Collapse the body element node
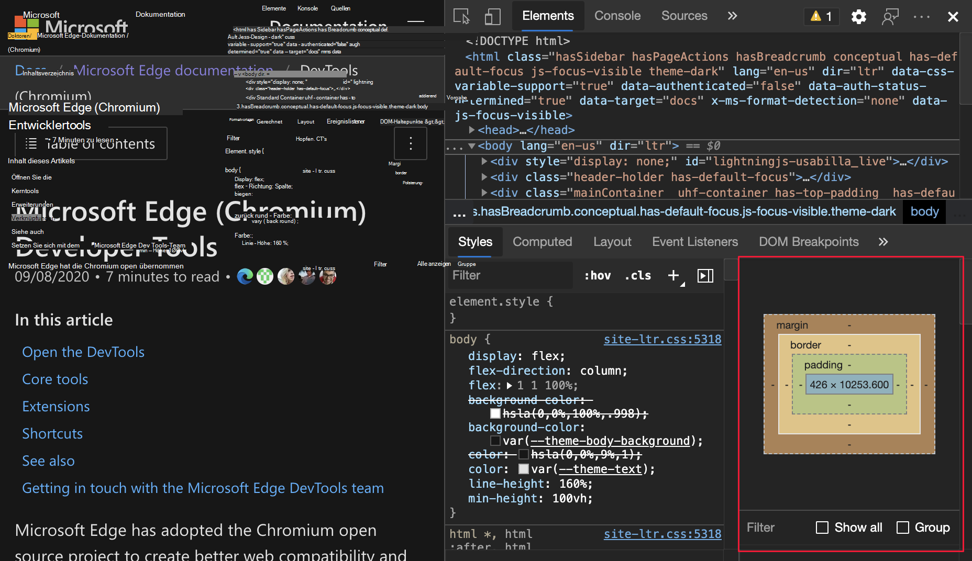The width and height of the screenshot is (972, 561). tap(472, 146)
